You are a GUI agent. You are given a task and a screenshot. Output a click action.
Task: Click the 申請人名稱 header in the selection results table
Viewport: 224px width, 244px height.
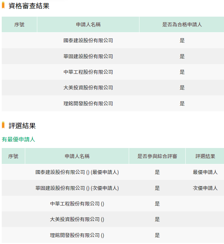[x=77, y=156]
